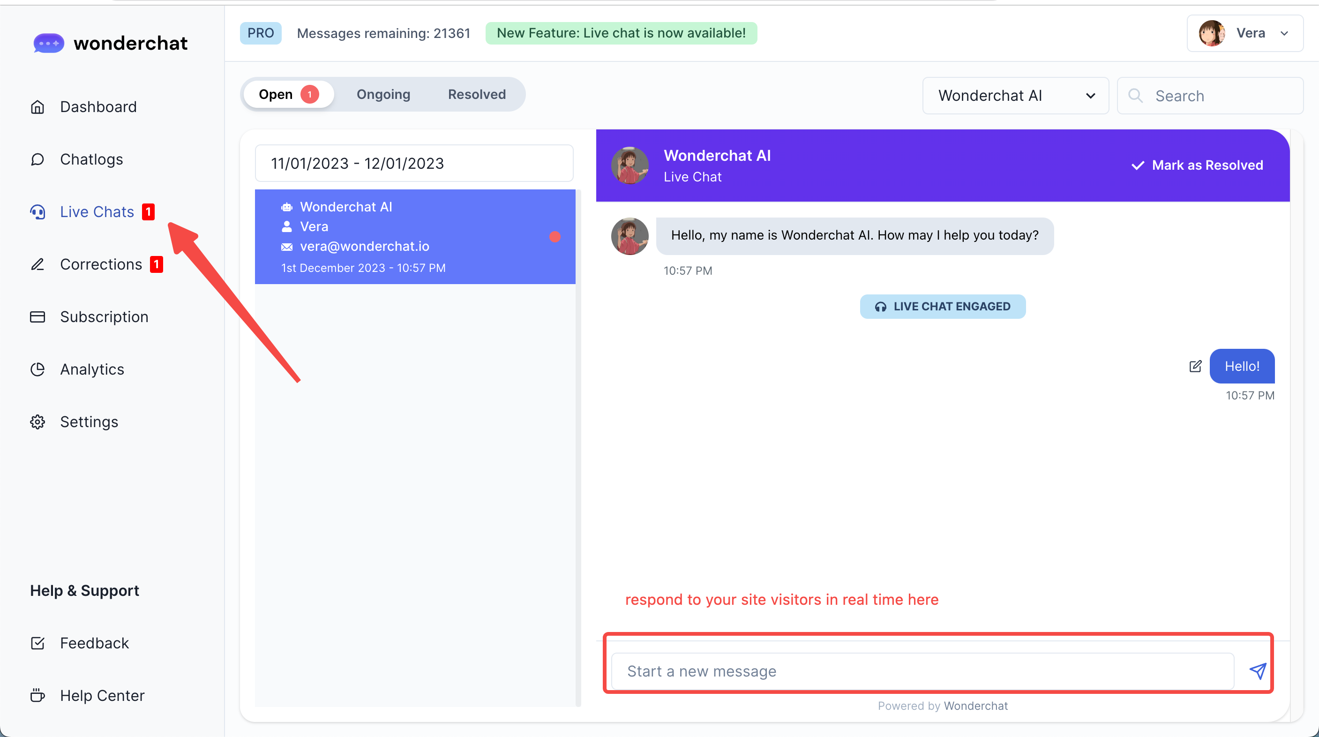
Task: Open Dashboard from the sidebar home icon
Action: click(x=37, y=107)
